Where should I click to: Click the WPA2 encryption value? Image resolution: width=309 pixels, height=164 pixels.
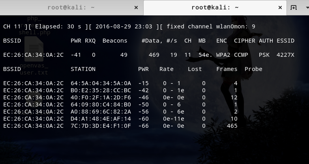[223, 55]
